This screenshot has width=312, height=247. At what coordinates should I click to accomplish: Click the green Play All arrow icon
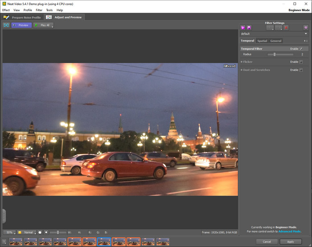[x=36, y=25]
